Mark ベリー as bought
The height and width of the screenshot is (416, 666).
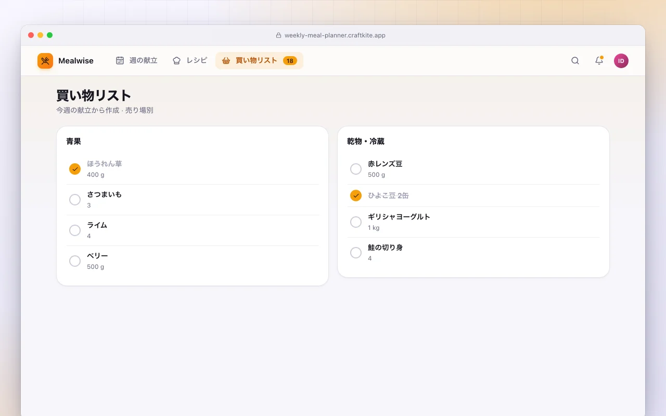(75, 261)
